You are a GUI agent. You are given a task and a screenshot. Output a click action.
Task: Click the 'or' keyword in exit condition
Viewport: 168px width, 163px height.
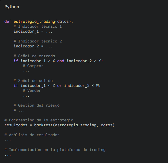59,85
